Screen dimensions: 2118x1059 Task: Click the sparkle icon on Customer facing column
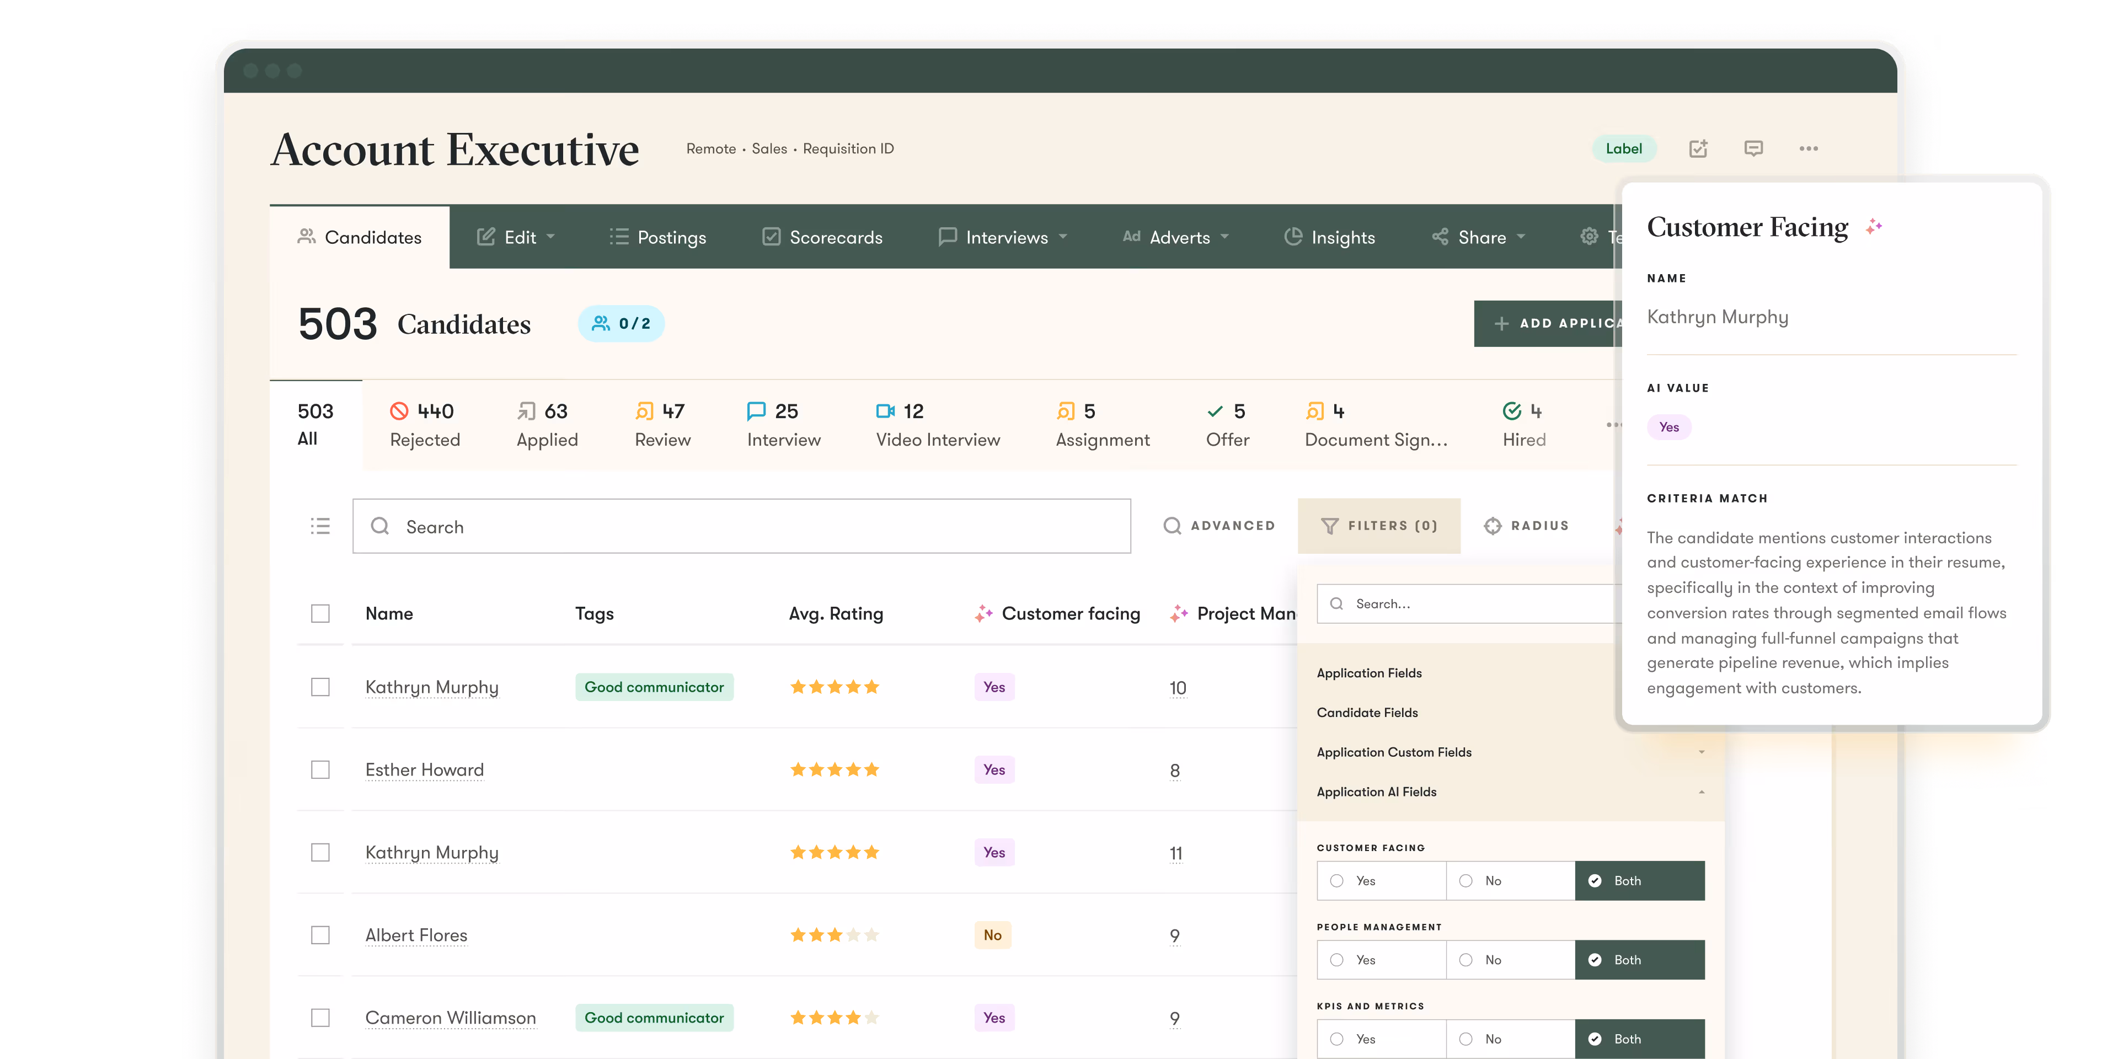coord(983,613)
